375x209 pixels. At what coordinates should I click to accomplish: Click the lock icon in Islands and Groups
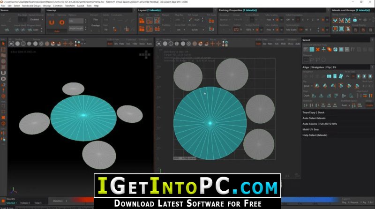pos(355,20)
